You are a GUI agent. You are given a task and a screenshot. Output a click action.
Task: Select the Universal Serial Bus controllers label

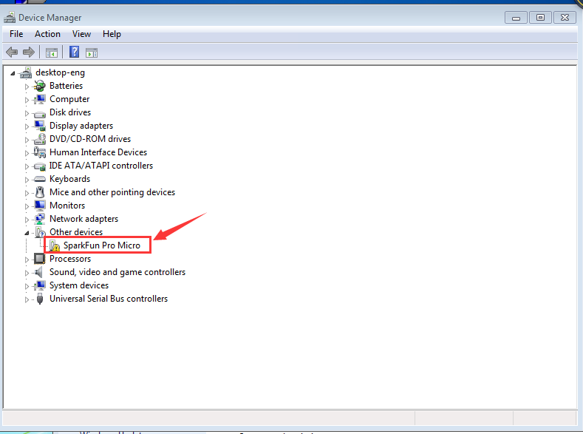point(109,299)
